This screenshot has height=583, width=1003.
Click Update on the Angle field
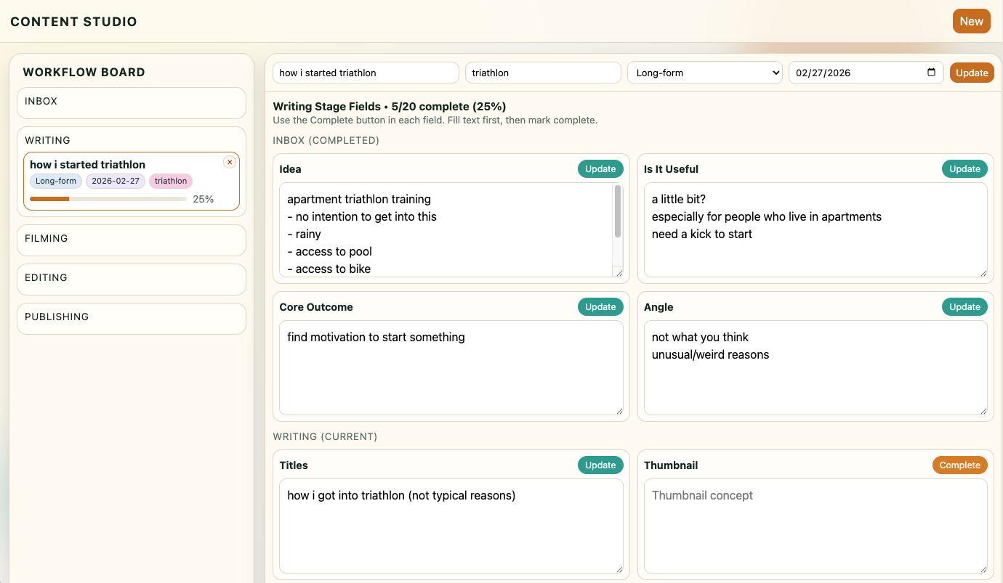[x=964, y=307]
